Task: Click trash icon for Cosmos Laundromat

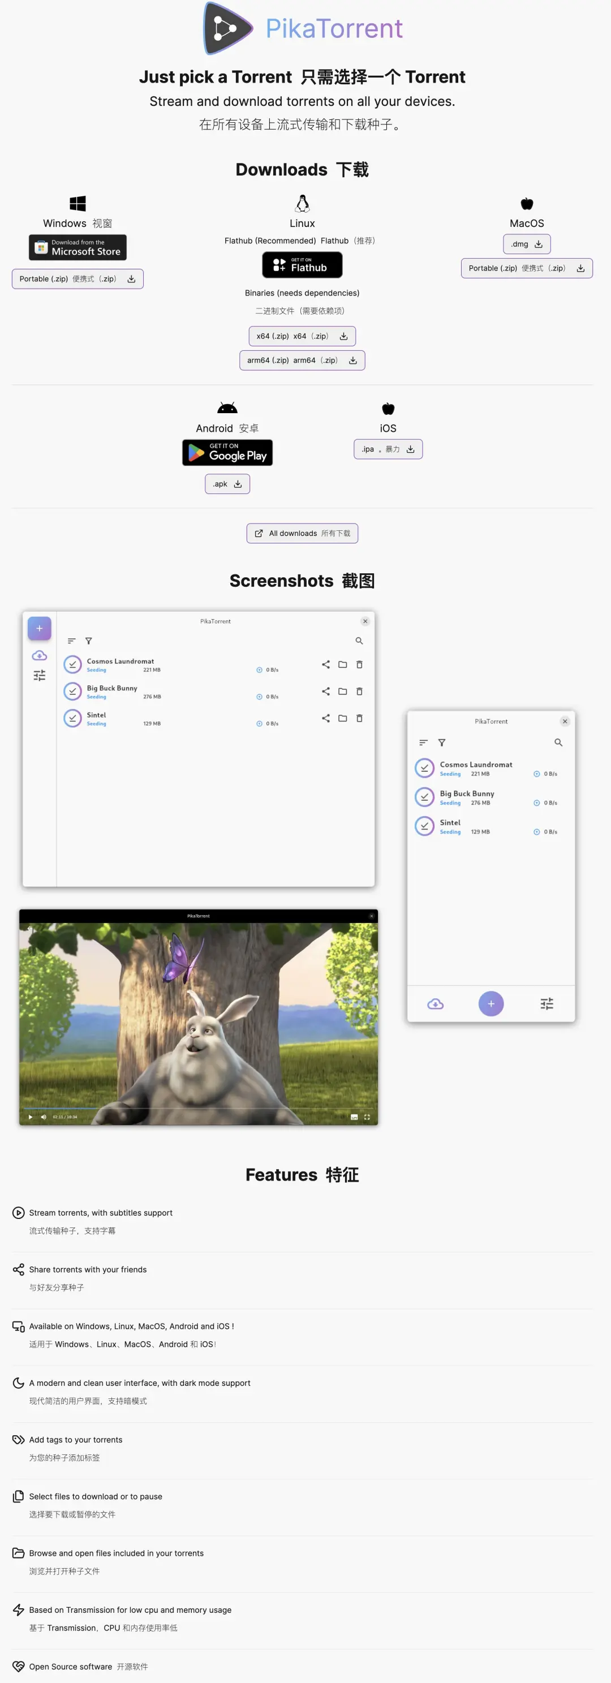Action: pos(359,664)
